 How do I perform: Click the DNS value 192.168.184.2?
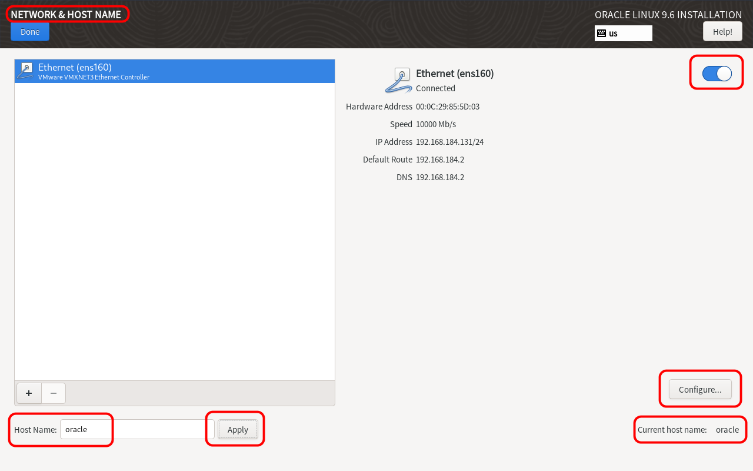point(440,177)
